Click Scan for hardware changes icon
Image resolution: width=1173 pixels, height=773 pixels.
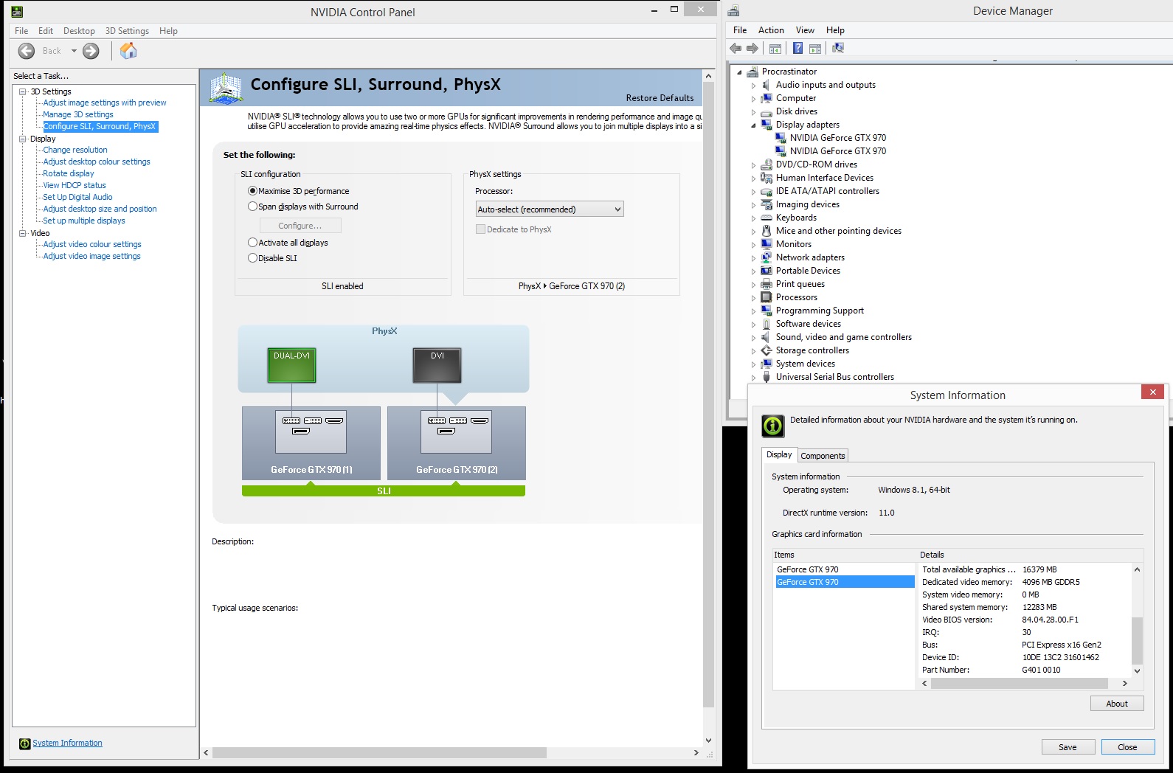[x=838, y=49]
